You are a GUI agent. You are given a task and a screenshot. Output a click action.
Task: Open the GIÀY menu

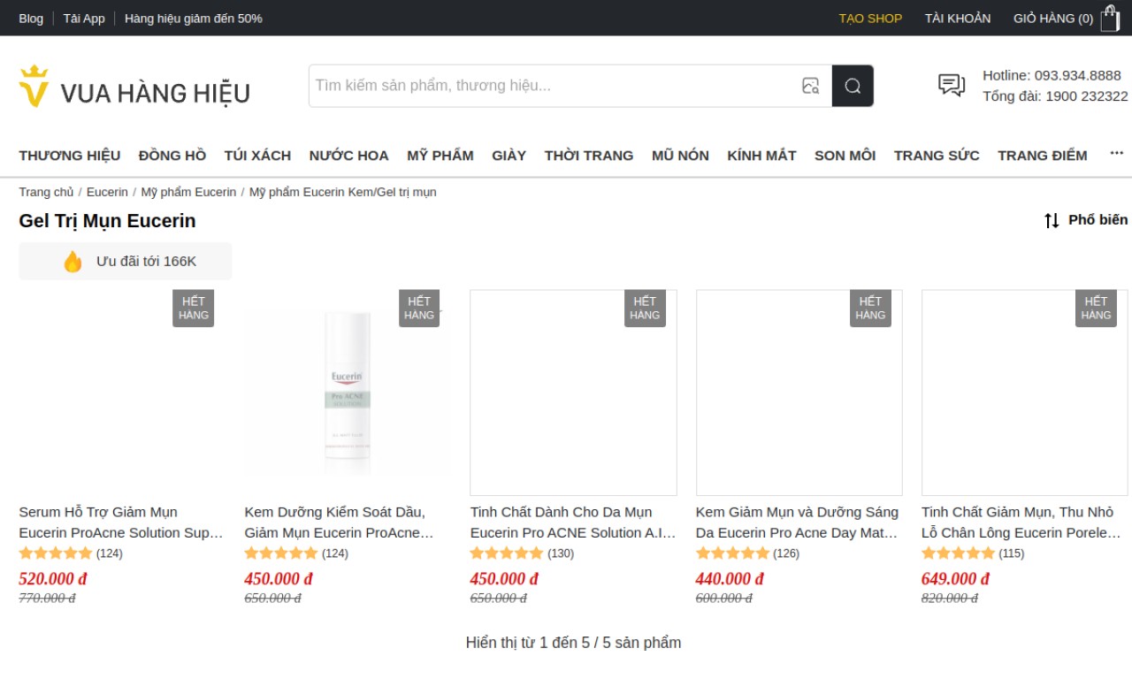(509, 156)
